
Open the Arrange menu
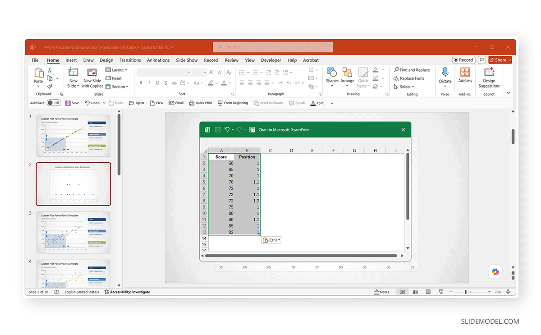point(347,77)
